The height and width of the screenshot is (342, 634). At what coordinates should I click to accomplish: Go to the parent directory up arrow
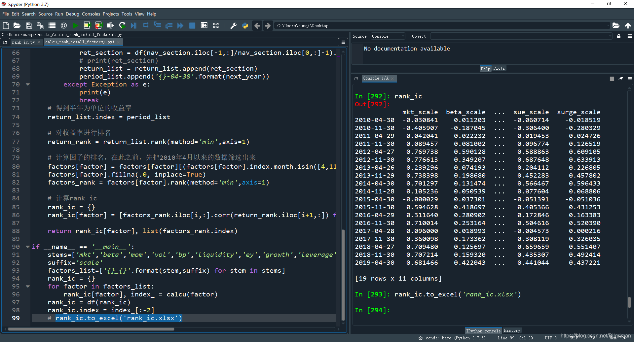(628, 25)
